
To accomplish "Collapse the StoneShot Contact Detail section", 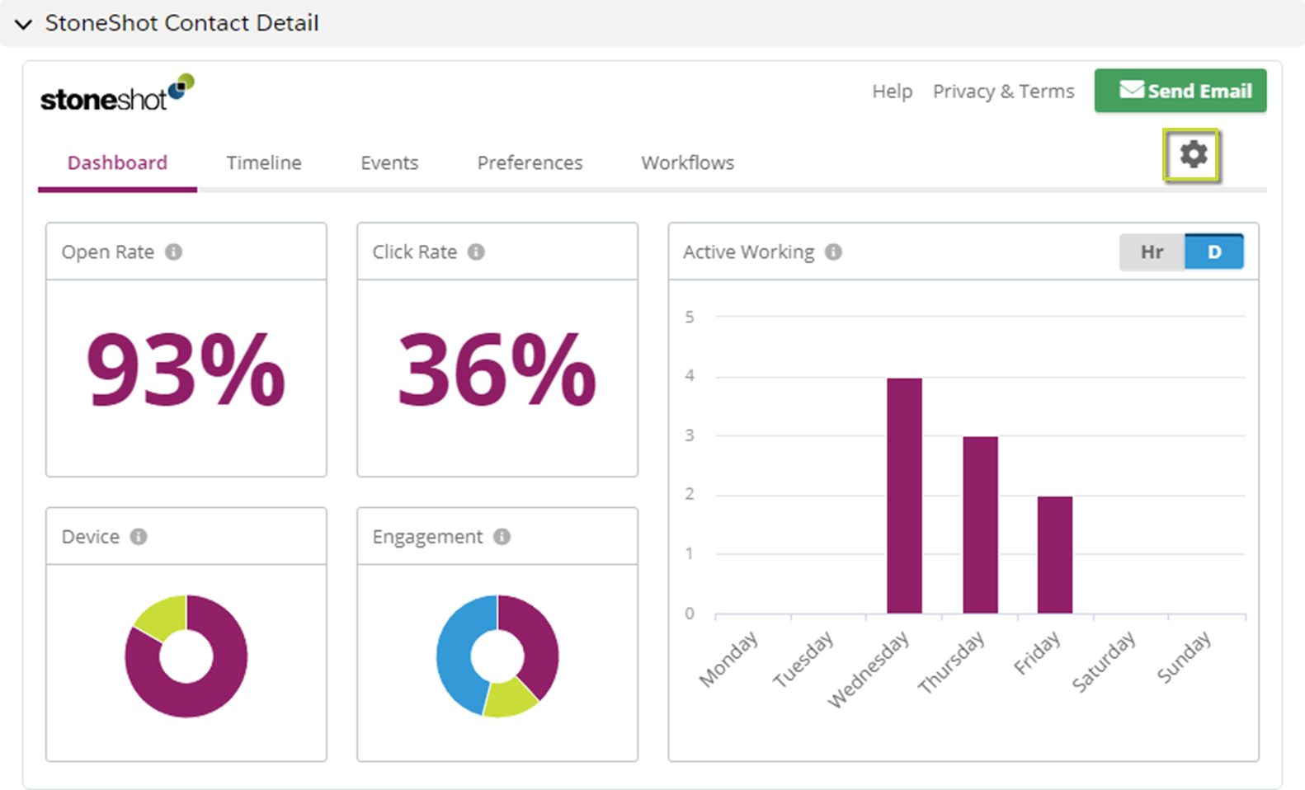I will click(x=24, y=24).
